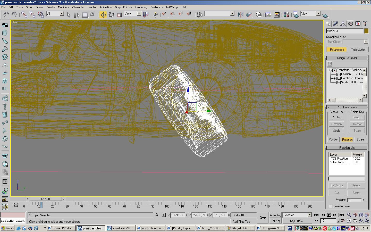The width and height of the screenshot is (371, 232).
Task: Open the Utilities hammer panel tab
Action: pyautogui.click(x=365, y=24)
